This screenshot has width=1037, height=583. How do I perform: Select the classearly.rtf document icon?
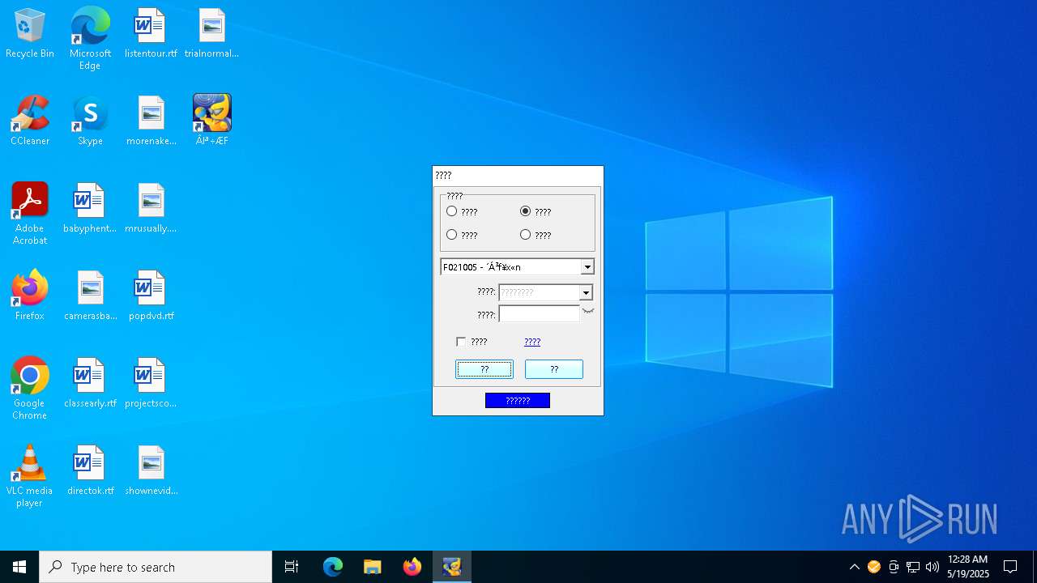(x=90, y=384)
